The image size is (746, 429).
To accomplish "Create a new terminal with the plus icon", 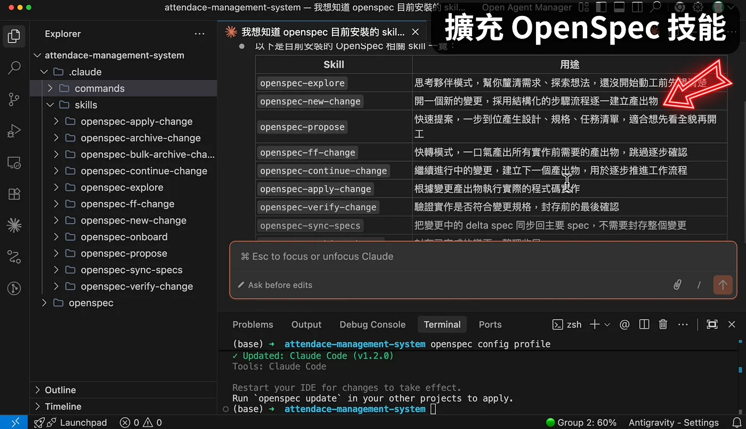I will (595, 325).
